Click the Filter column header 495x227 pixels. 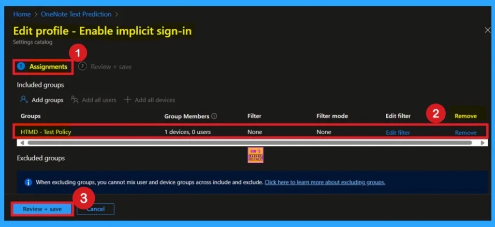254,116
